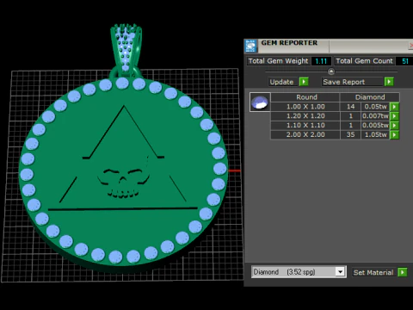The height and width of the screenshot is (310, 413).
Task: Select the 1.20 X 1.20 size cell
Action: click(305, 116)
